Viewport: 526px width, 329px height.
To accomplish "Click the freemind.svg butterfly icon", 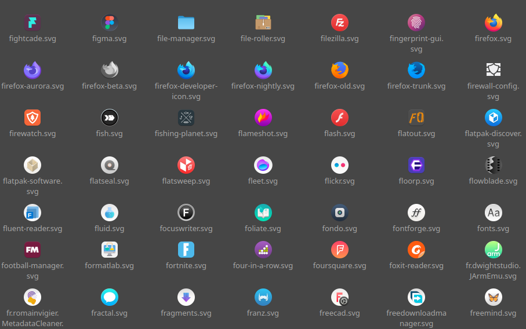I will click(493, 297).
